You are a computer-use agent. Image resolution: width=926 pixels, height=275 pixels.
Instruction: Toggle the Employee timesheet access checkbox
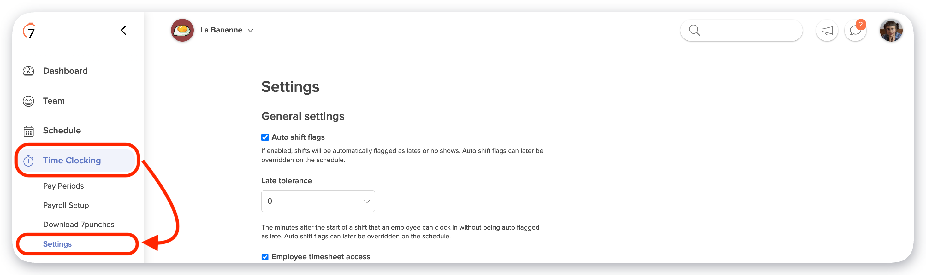click(x=265, y=257)
